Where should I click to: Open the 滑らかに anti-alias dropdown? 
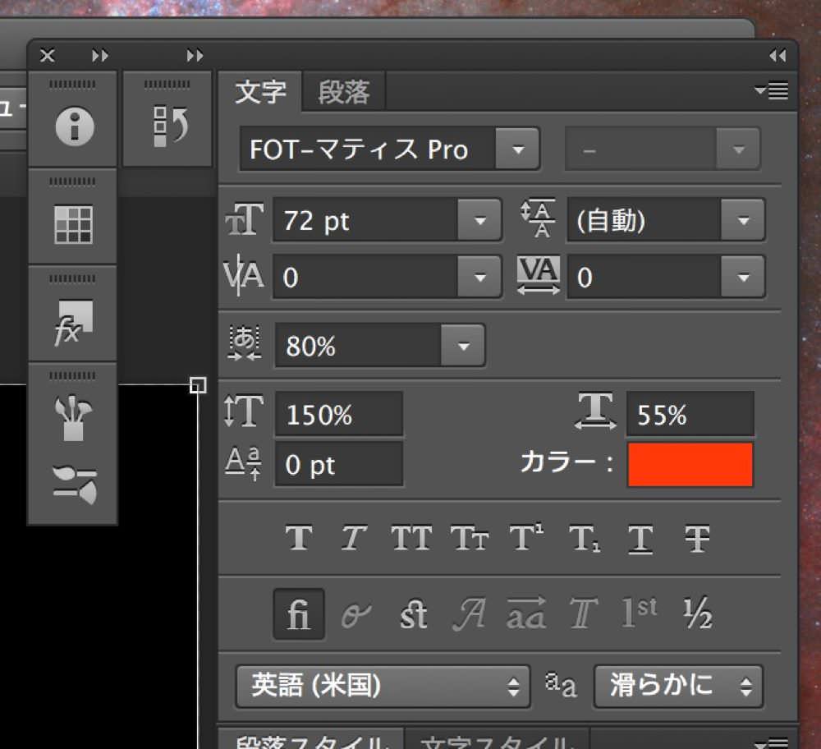(x=679, y=686)
